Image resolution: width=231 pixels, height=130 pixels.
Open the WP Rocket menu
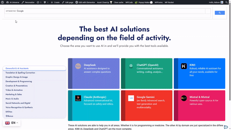169,2
